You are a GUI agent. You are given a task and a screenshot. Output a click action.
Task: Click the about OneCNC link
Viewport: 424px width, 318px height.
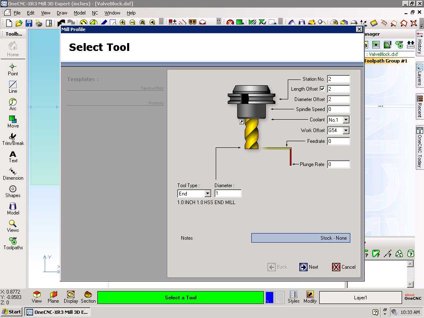pyautogui.click(x=413, y=296)
